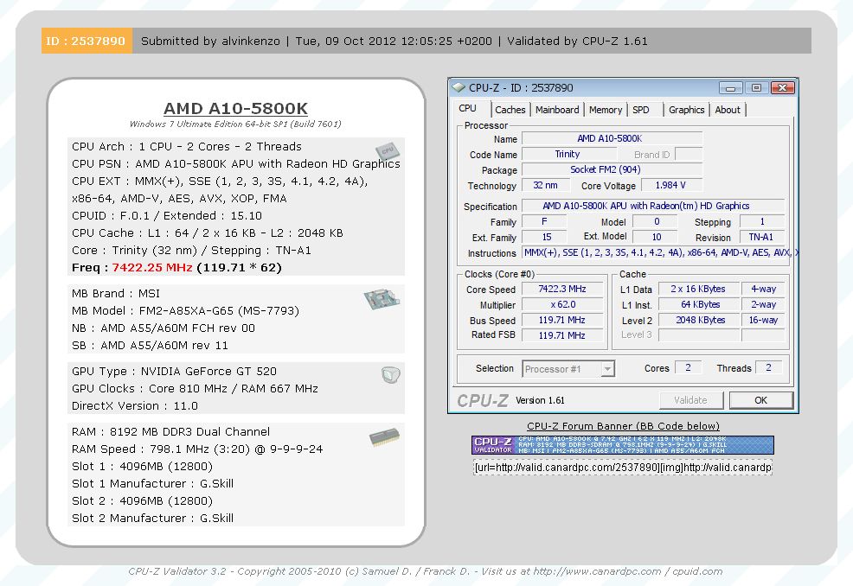Click the Core Speed value 7422.3 MHz
The image size is (853, 586).
point(562,290)
